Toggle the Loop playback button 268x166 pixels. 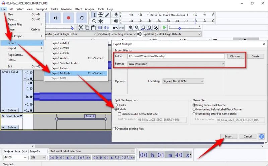point(82,18)
